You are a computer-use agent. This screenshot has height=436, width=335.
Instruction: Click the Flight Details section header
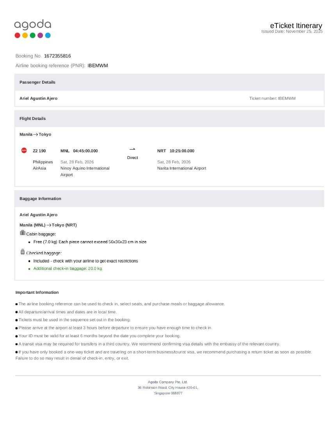[32, 118]
